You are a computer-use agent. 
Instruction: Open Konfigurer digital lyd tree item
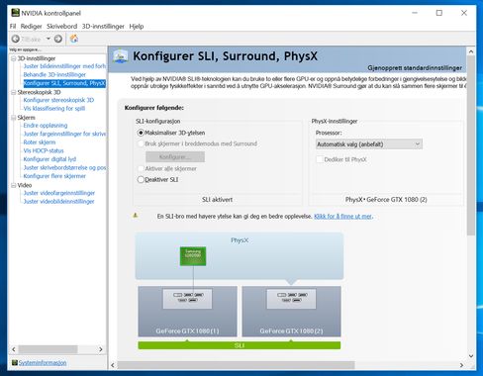49,159
